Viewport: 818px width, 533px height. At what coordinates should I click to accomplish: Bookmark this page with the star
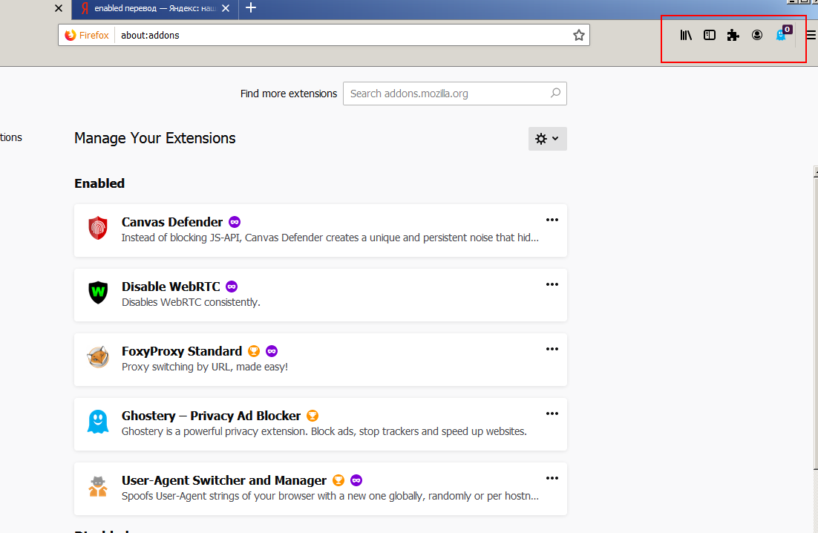[x=578, y=35]
